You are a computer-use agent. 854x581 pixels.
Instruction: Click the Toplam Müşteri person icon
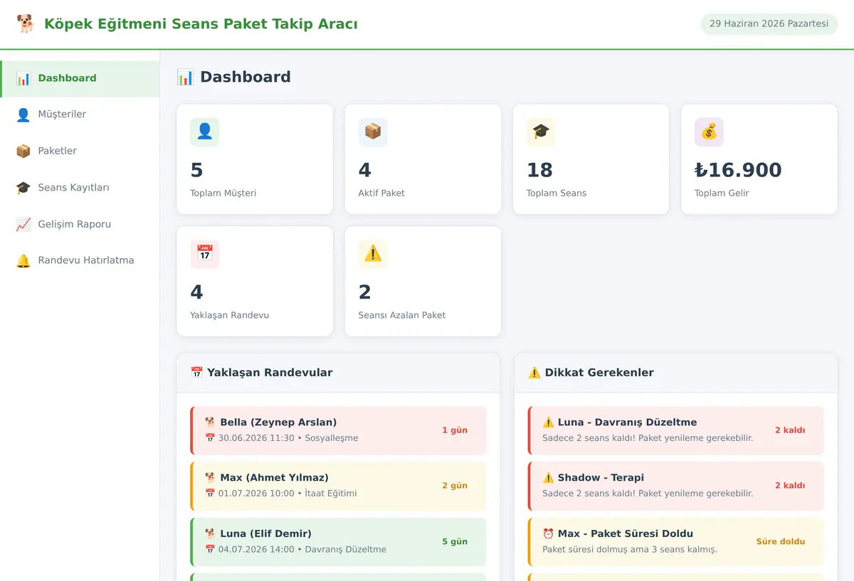(205, 132)
